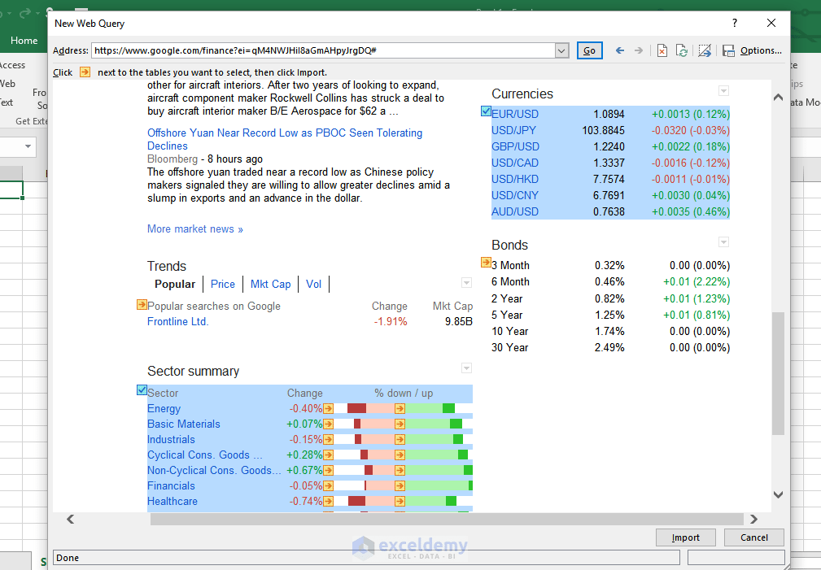Navigate back using the back arrow
The height and width of the screenshot is (570, 821).
click(x=618, y=50)
